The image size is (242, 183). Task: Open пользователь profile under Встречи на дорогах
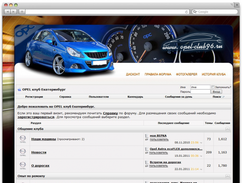[x=158, y=166]
